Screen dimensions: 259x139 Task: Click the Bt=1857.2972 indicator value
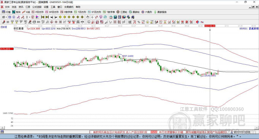coord(93,29)
